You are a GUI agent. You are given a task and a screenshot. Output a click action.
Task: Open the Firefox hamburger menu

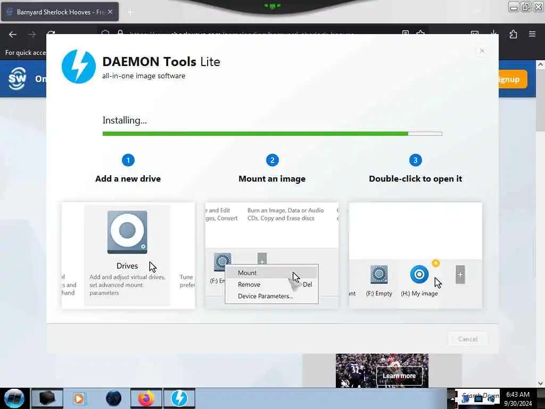pos(532,34)
